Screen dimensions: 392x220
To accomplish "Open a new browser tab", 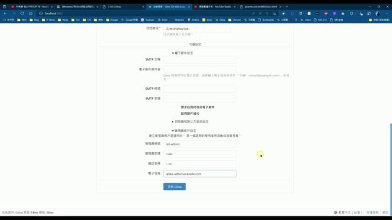I will pos(287,7).
